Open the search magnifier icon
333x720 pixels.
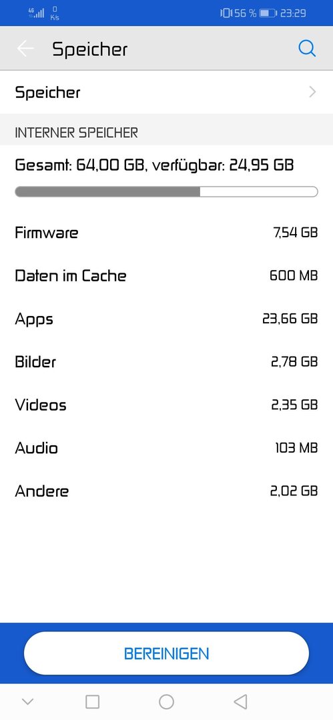click(307, 48)
